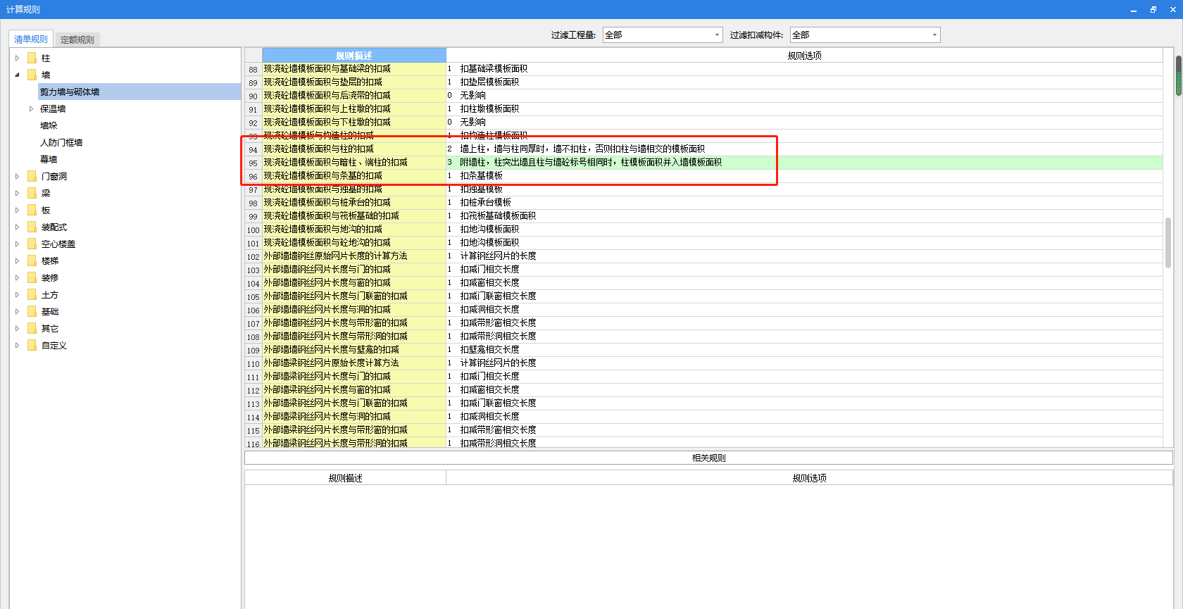Click the 板 folder icon
This screenshot has height=609, width=1183.
[x=32, y=210]
